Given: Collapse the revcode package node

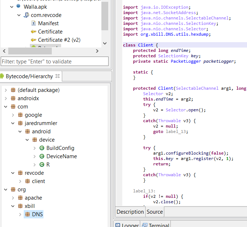Looking at the screenshot, I should pos(13,173).
